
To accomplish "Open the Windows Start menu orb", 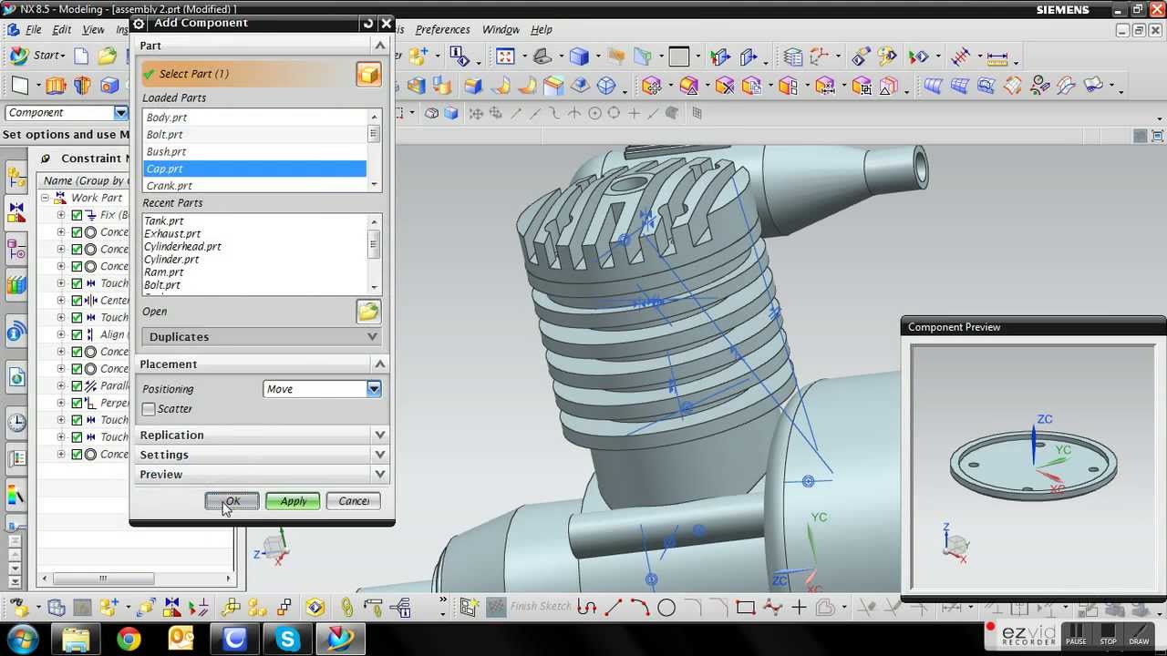I will click(23, 639).
